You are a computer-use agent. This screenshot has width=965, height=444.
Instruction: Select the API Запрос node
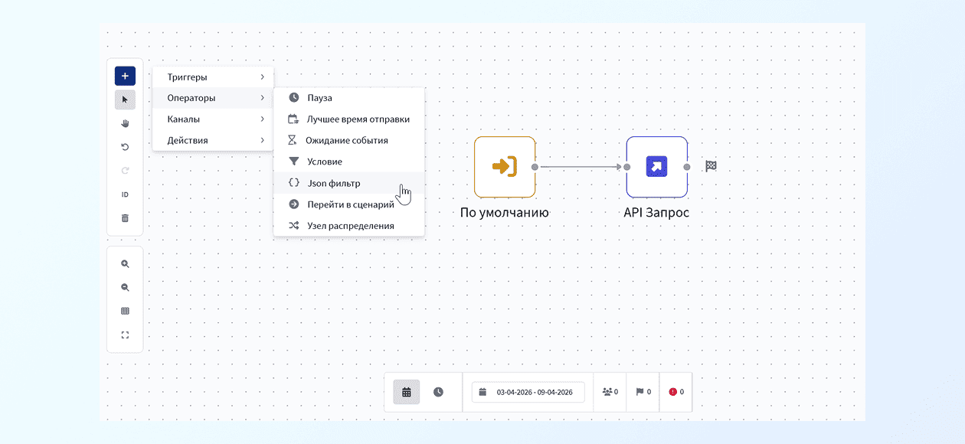click(x=656, y=167)
